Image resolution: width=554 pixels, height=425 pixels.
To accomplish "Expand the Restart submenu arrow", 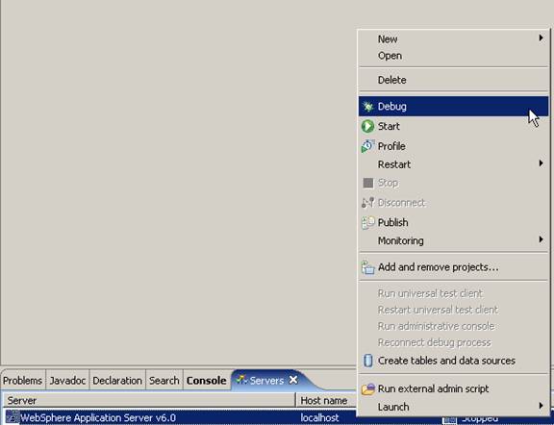I will pyautogui.click(x=541, y=163).
